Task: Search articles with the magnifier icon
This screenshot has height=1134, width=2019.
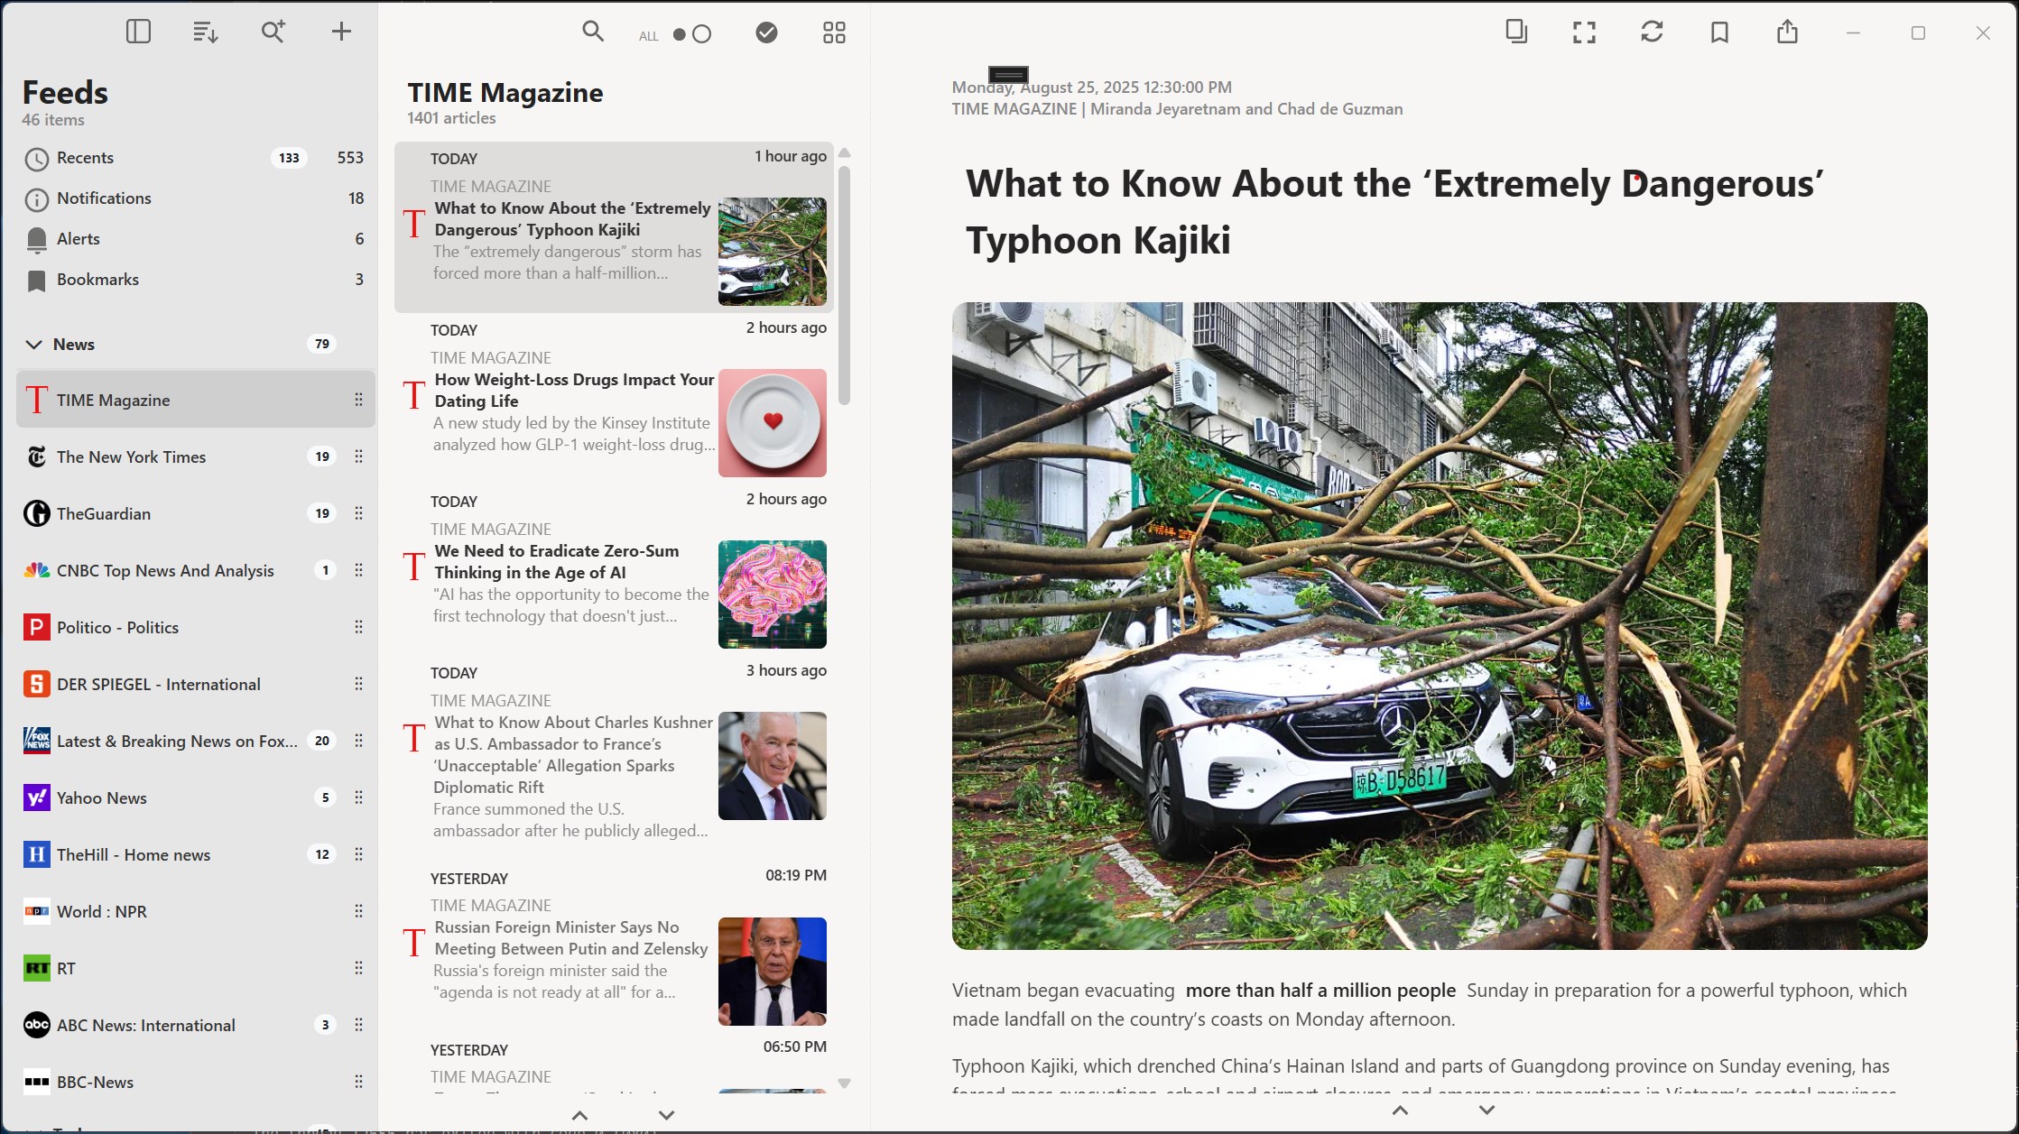Action: [x=593, y=32]
